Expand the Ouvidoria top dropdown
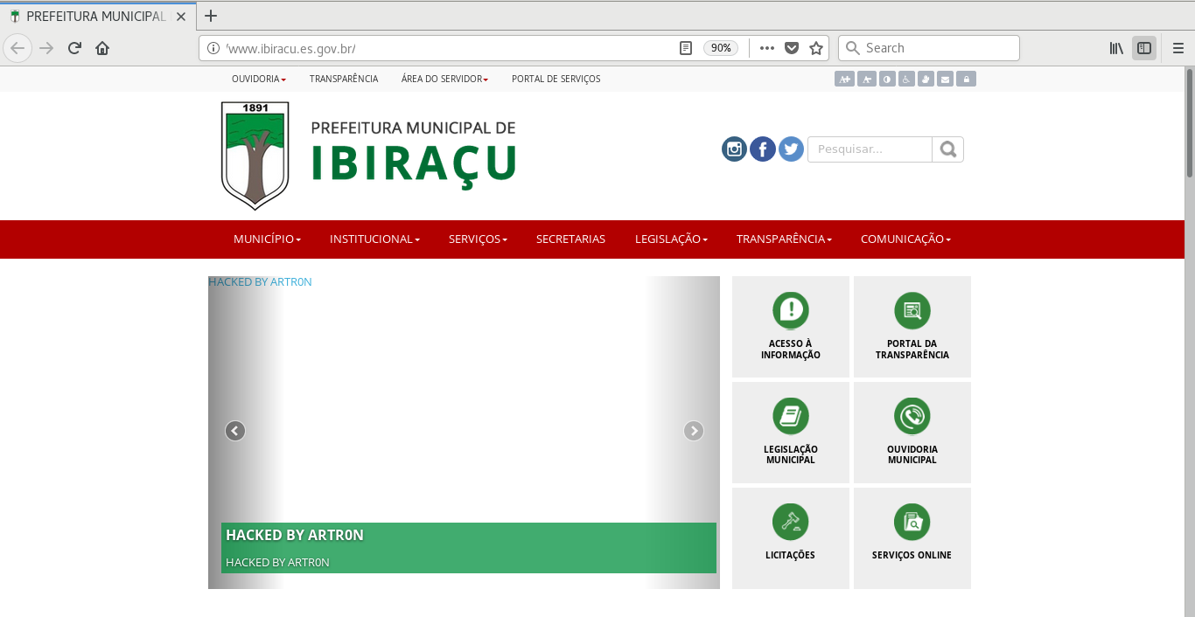1195x617 pixels. (259, 79)
